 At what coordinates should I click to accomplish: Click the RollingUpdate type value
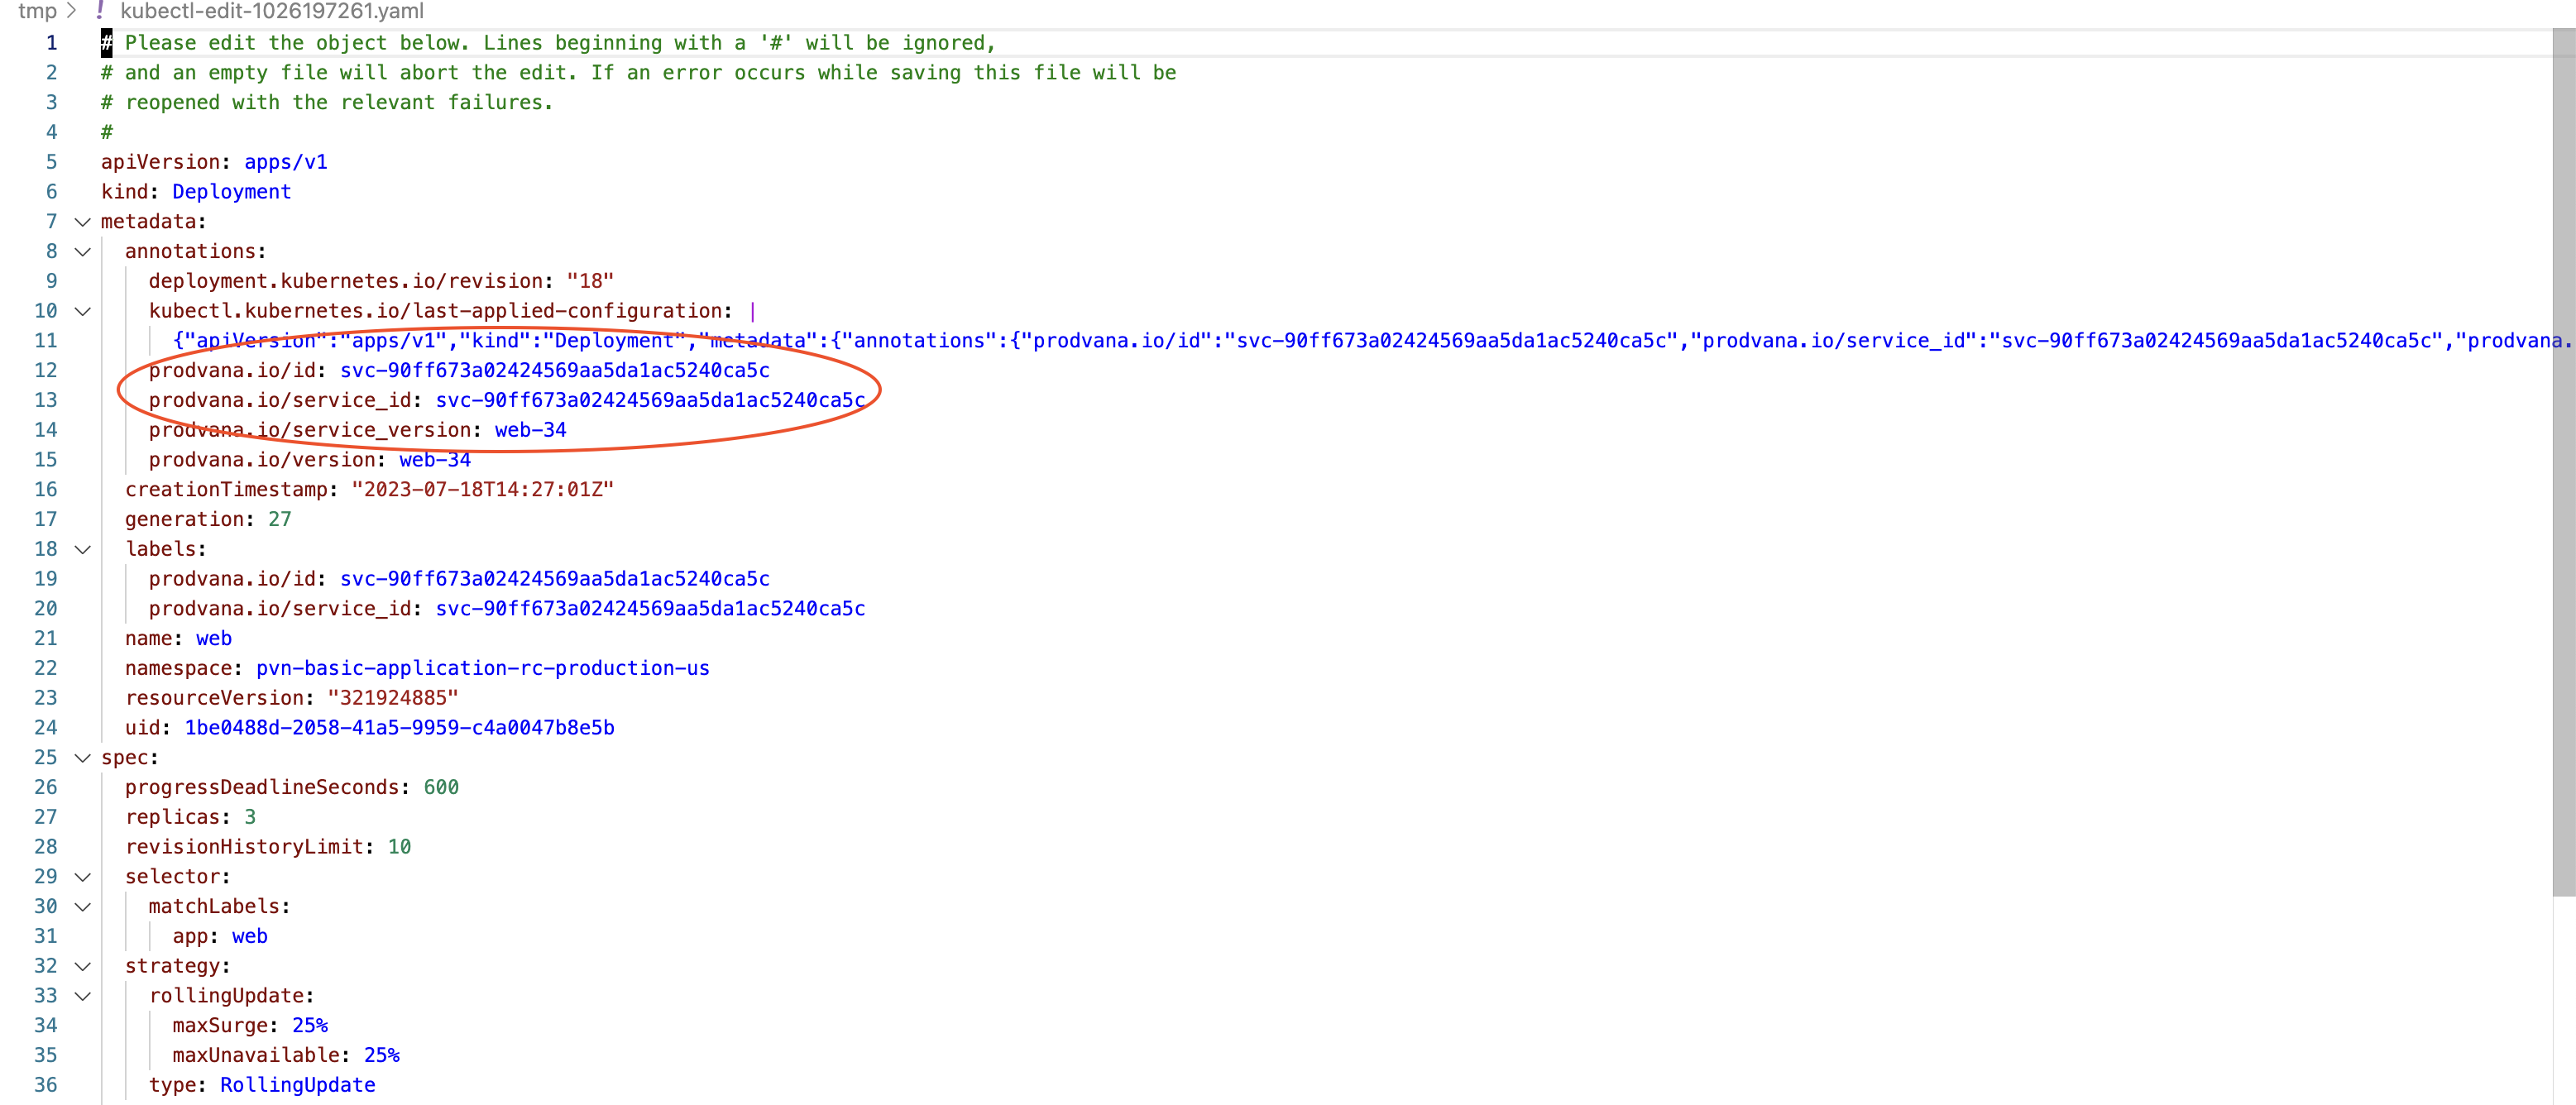tap(297, 1085)
